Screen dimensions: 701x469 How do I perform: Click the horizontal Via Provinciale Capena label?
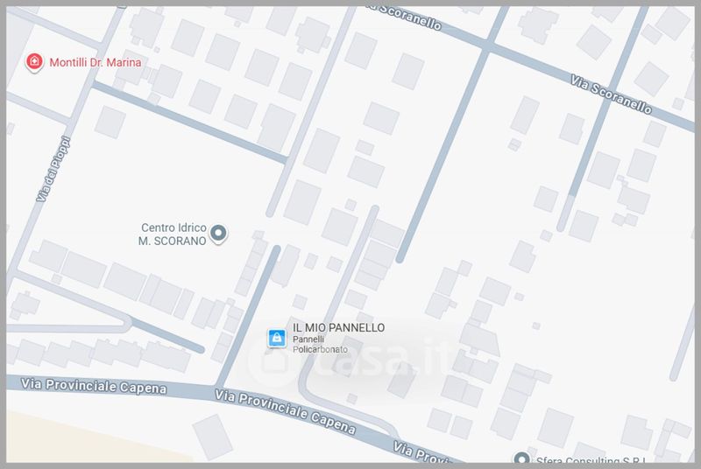pyautogui.click(x=94, y=386)
